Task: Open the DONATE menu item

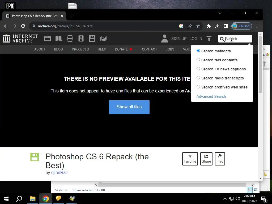Action: 124,49
